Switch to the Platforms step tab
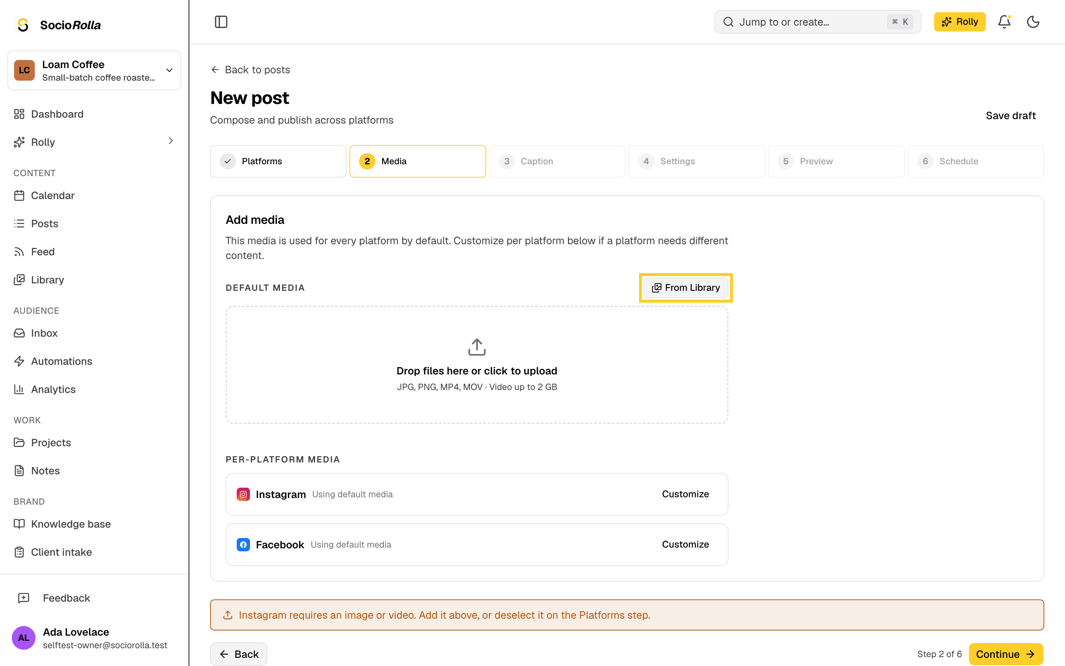The image size is (1065, 666). coord(278,161)
